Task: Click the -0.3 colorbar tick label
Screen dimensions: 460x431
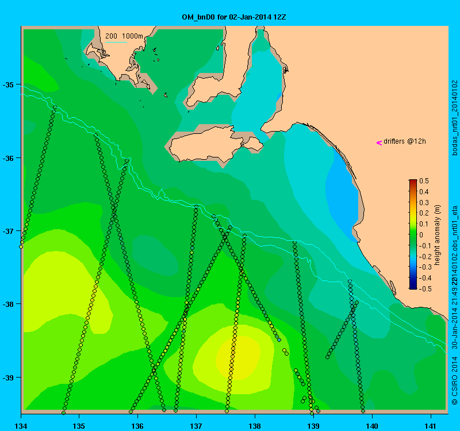Action: [x=424, y=267]
